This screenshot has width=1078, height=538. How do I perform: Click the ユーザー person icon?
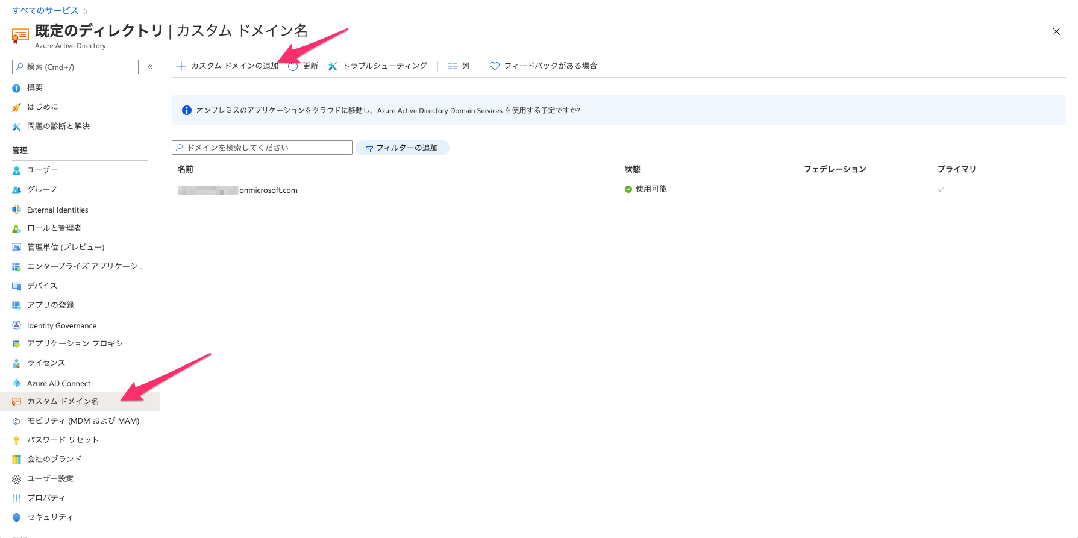click(16, 170)
